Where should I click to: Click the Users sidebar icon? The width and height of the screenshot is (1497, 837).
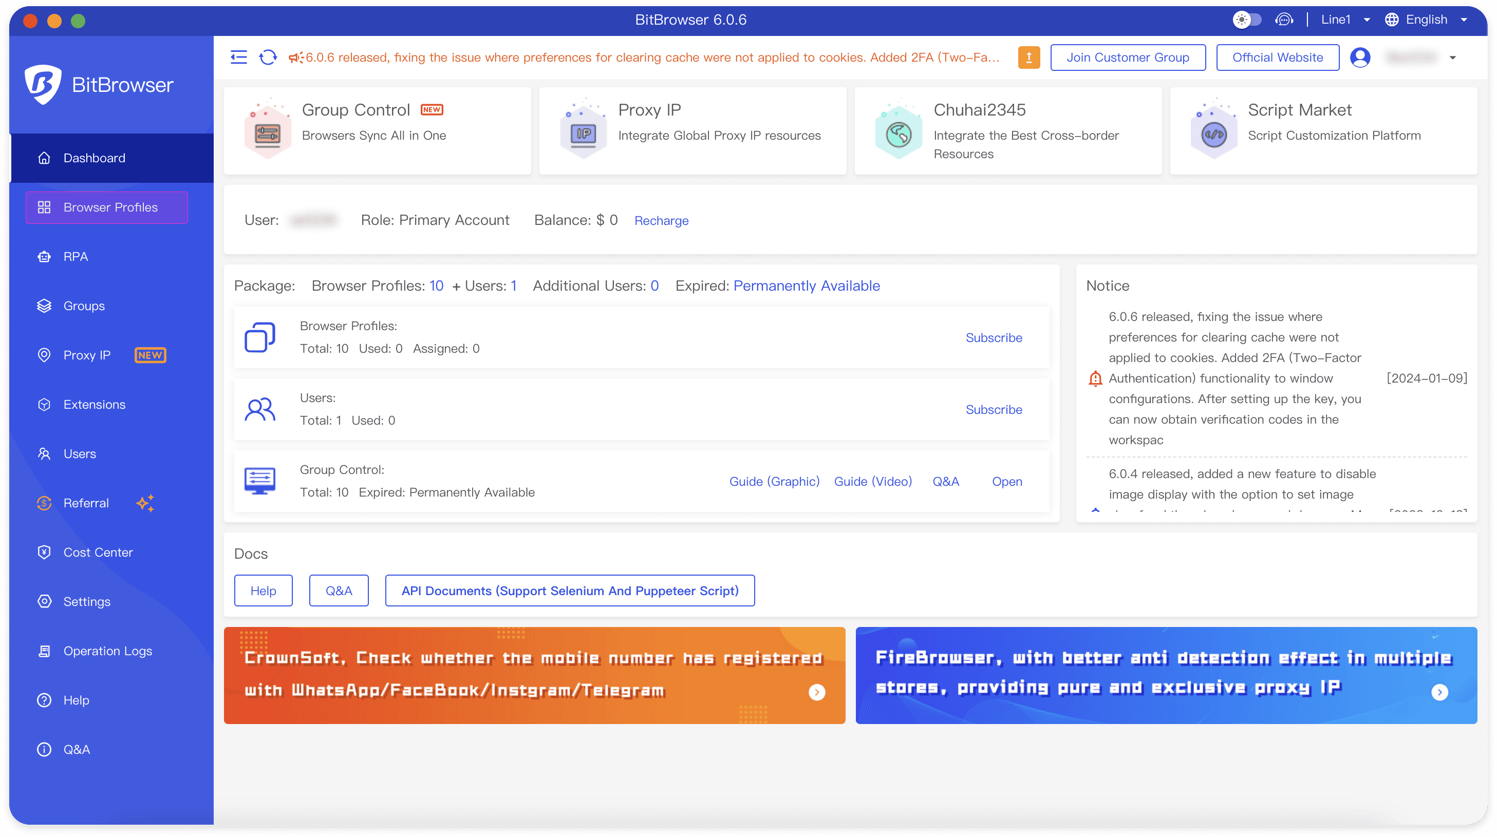(44, 453)
